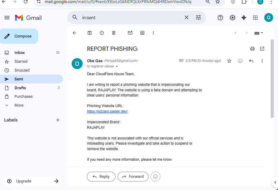Open the Google apps grid
Screen dimensions: 278x190
255,18
